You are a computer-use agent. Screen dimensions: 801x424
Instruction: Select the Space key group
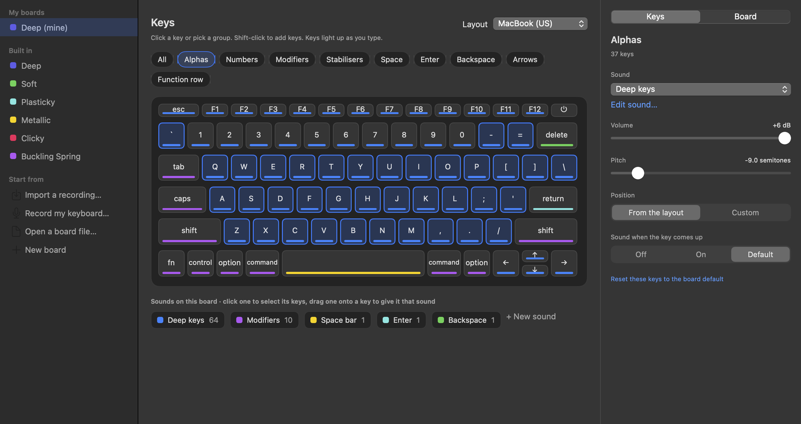click(x=391, y=59)
